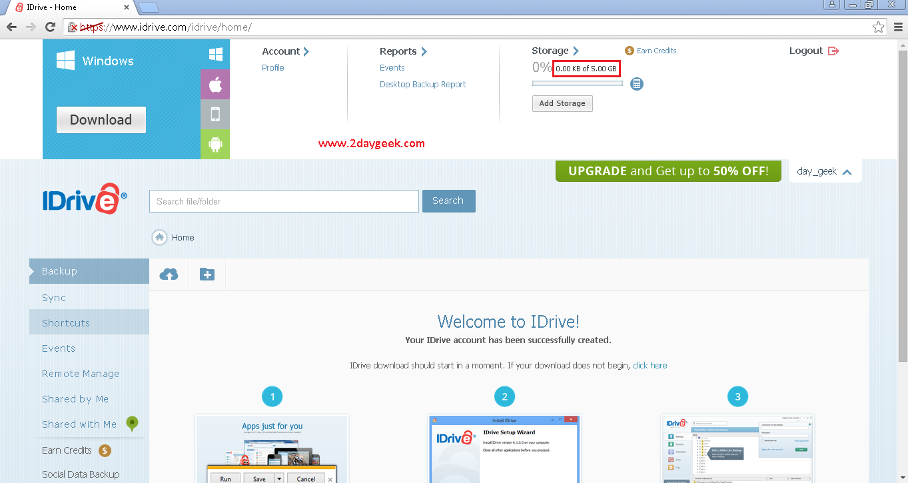
Task: Click the Logout exit icon
Action: click(833, 51)
